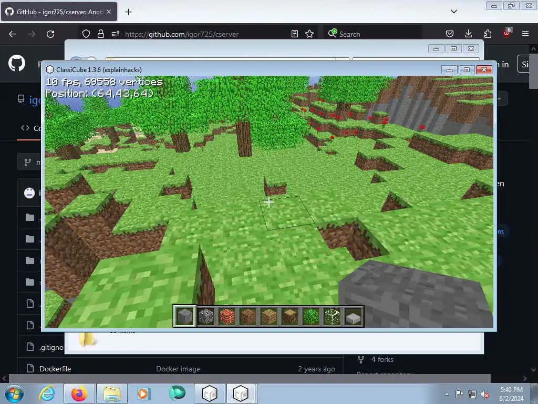Bookmark this page with star icon
The width and height of the screenshot is (538, 404).
[x=309, y=34]
